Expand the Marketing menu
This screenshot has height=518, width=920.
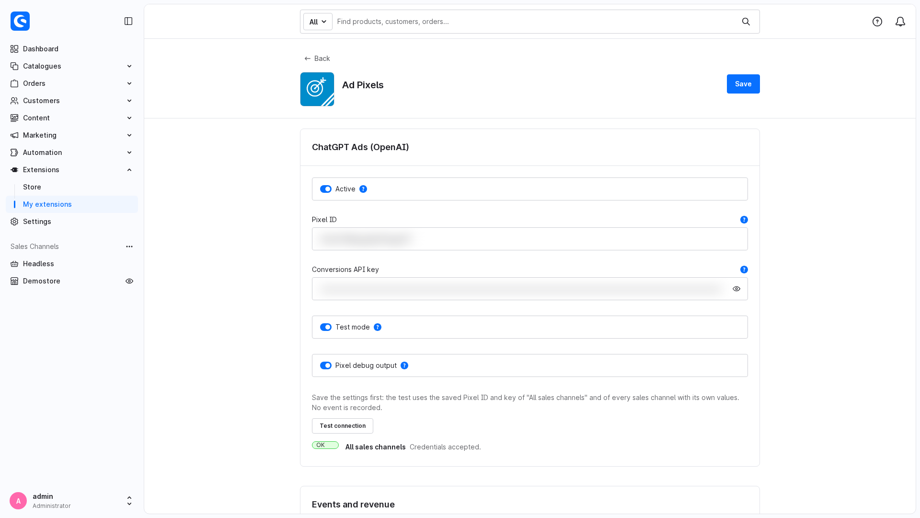[72, 135]
